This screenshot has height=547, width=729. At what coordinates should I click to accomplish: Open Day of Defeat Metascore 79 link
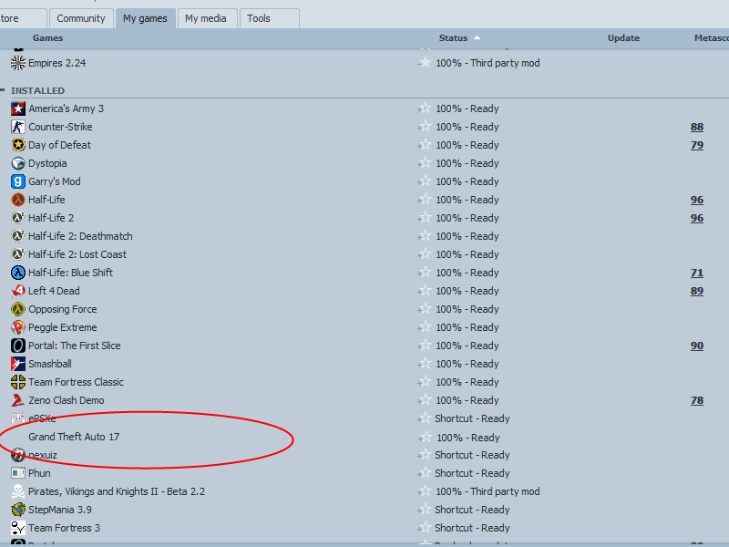click(x=697, y=145)
